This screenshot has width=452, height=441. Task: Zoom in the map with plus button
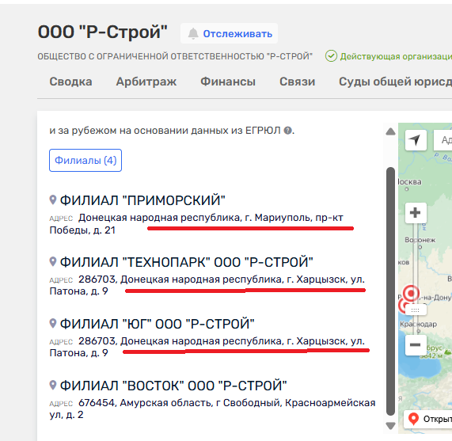(x=416, y=213)
